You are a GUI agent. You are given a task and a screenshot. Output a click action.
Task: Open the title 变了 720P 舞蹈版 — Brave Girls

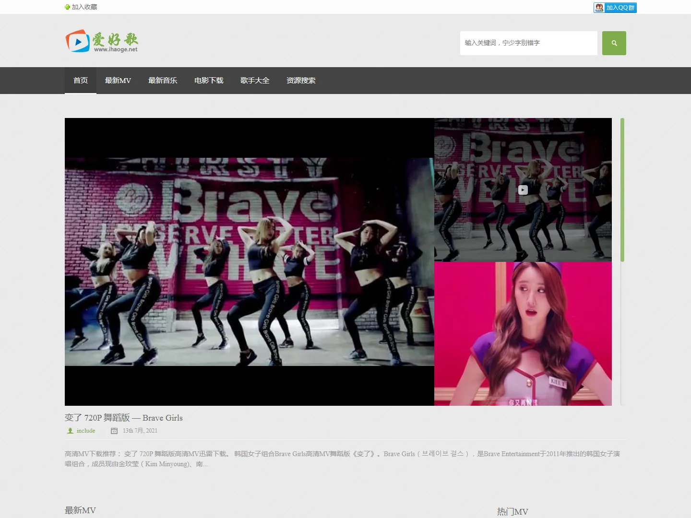[124, 418]
